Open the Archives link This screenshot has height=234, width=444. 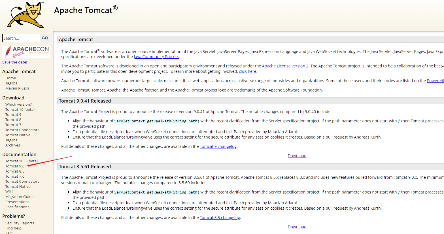coord(13,145)
